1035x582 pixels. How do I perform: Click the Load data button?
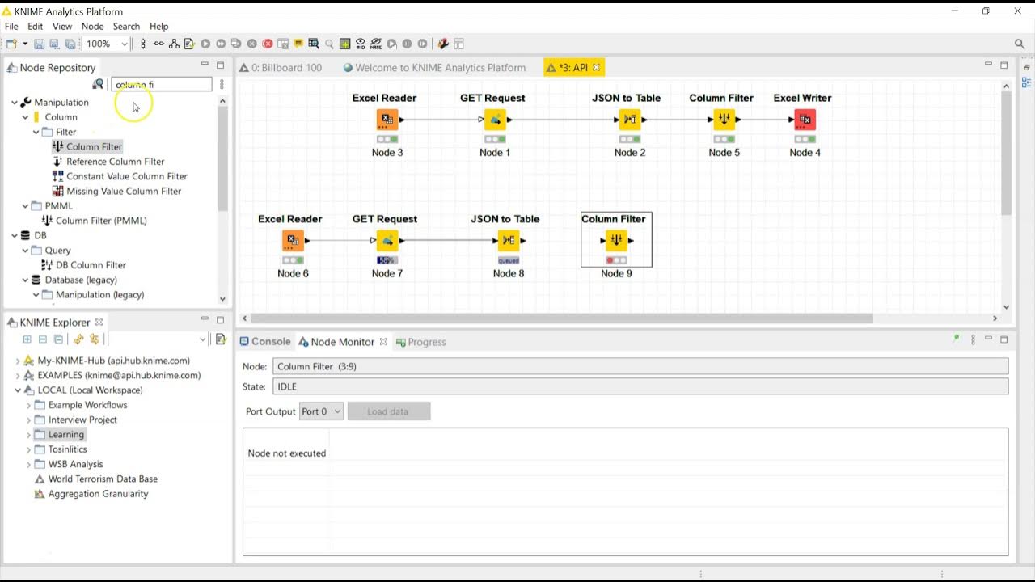click(x=389, y=411)
